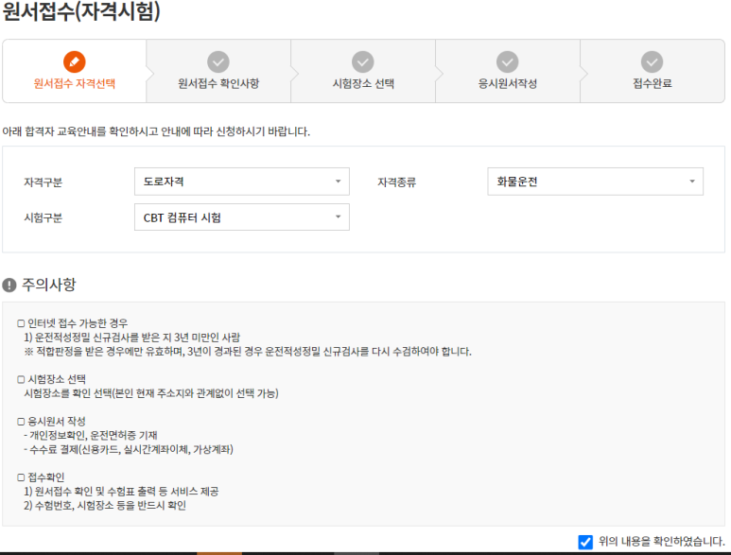Click the 원서접수(자격시험) page heading
The height and width of the screenshot is (555, 731).
pyautogui.click(x=81, y=11)
